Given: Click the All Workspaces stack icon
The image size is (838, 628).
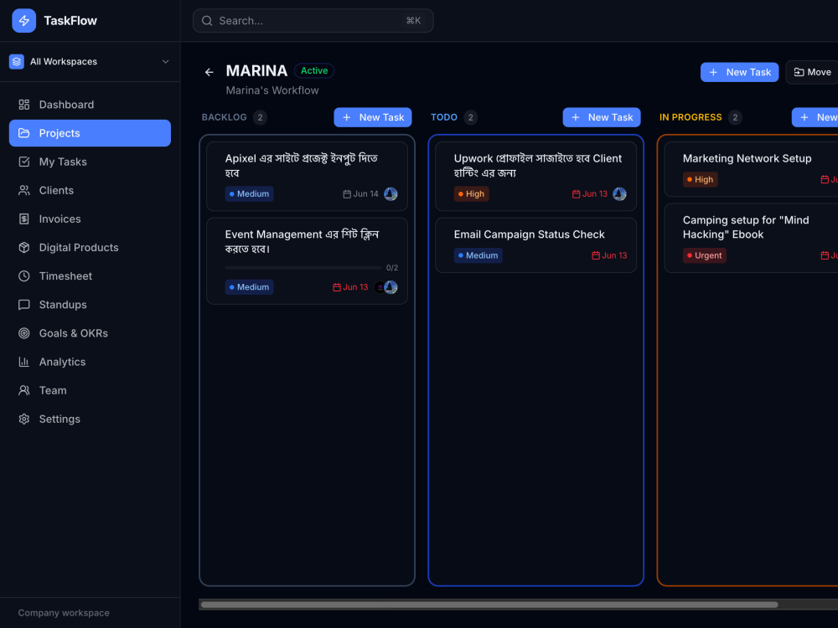Looking at the screenshot, I should 17,61.
